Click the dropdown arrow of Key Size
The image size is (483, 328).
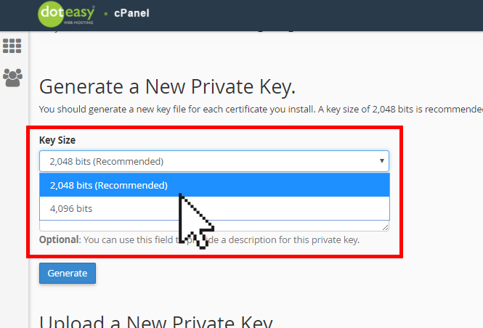(381, 161)
